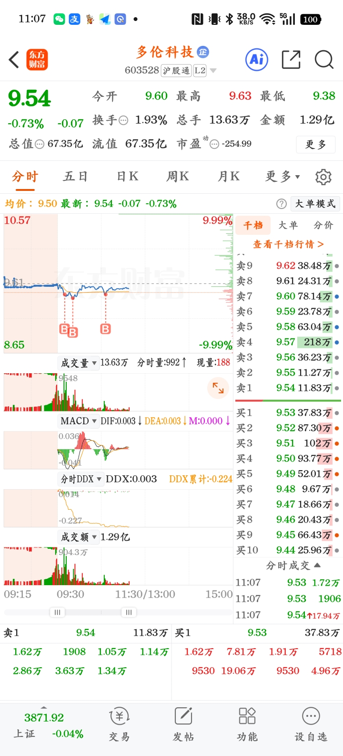The width and height of the screenshot is (343, 756).
Task: Tap the 换手 info circle icon
Action: [123, 121]
